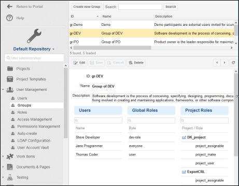Click the Return to Portal back arrow

[9, 7]
